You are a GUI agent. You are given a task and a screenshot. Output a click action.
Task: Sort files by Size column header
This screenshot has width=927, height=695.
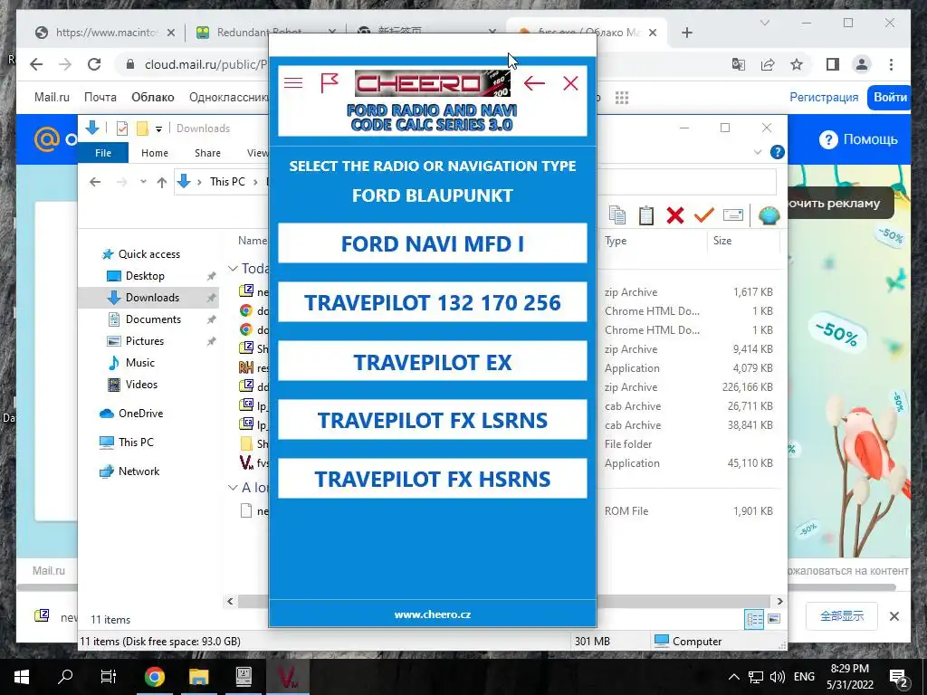722,241
